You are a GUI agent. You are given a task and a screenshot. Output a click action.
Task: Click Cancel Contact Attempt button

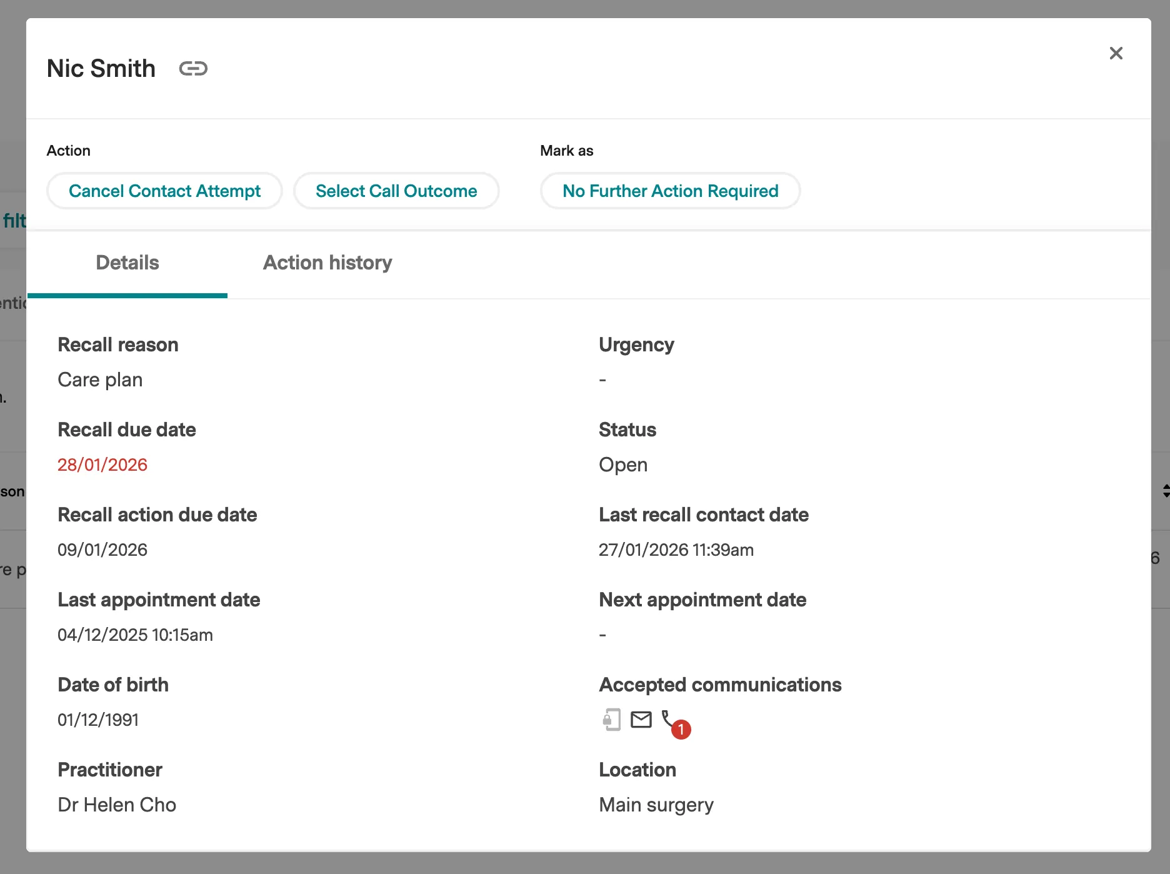pyautogui.click(x=164, y=191)
